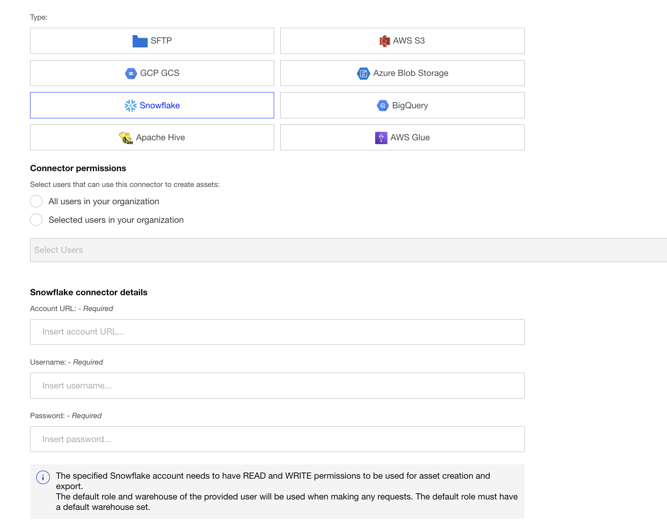Click the Connector permissions heading
This screenshot has height=528, width=667.
click(78, 168)
